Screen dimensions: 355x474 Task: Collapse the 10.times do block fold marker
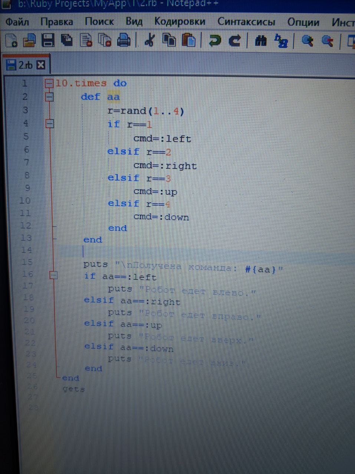tap(49, 83)
